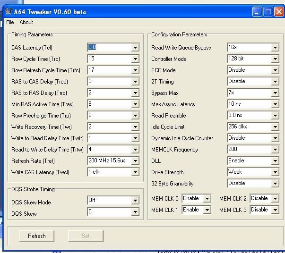Expand the Read Preamble dropdown
Screen dimensions: 285x253
click(275, 116)
